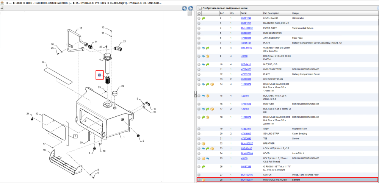Click box icon in BELLEVILLE WASHER 11193879 row
This screenshot has height=183, width=379.
point(212,84)
